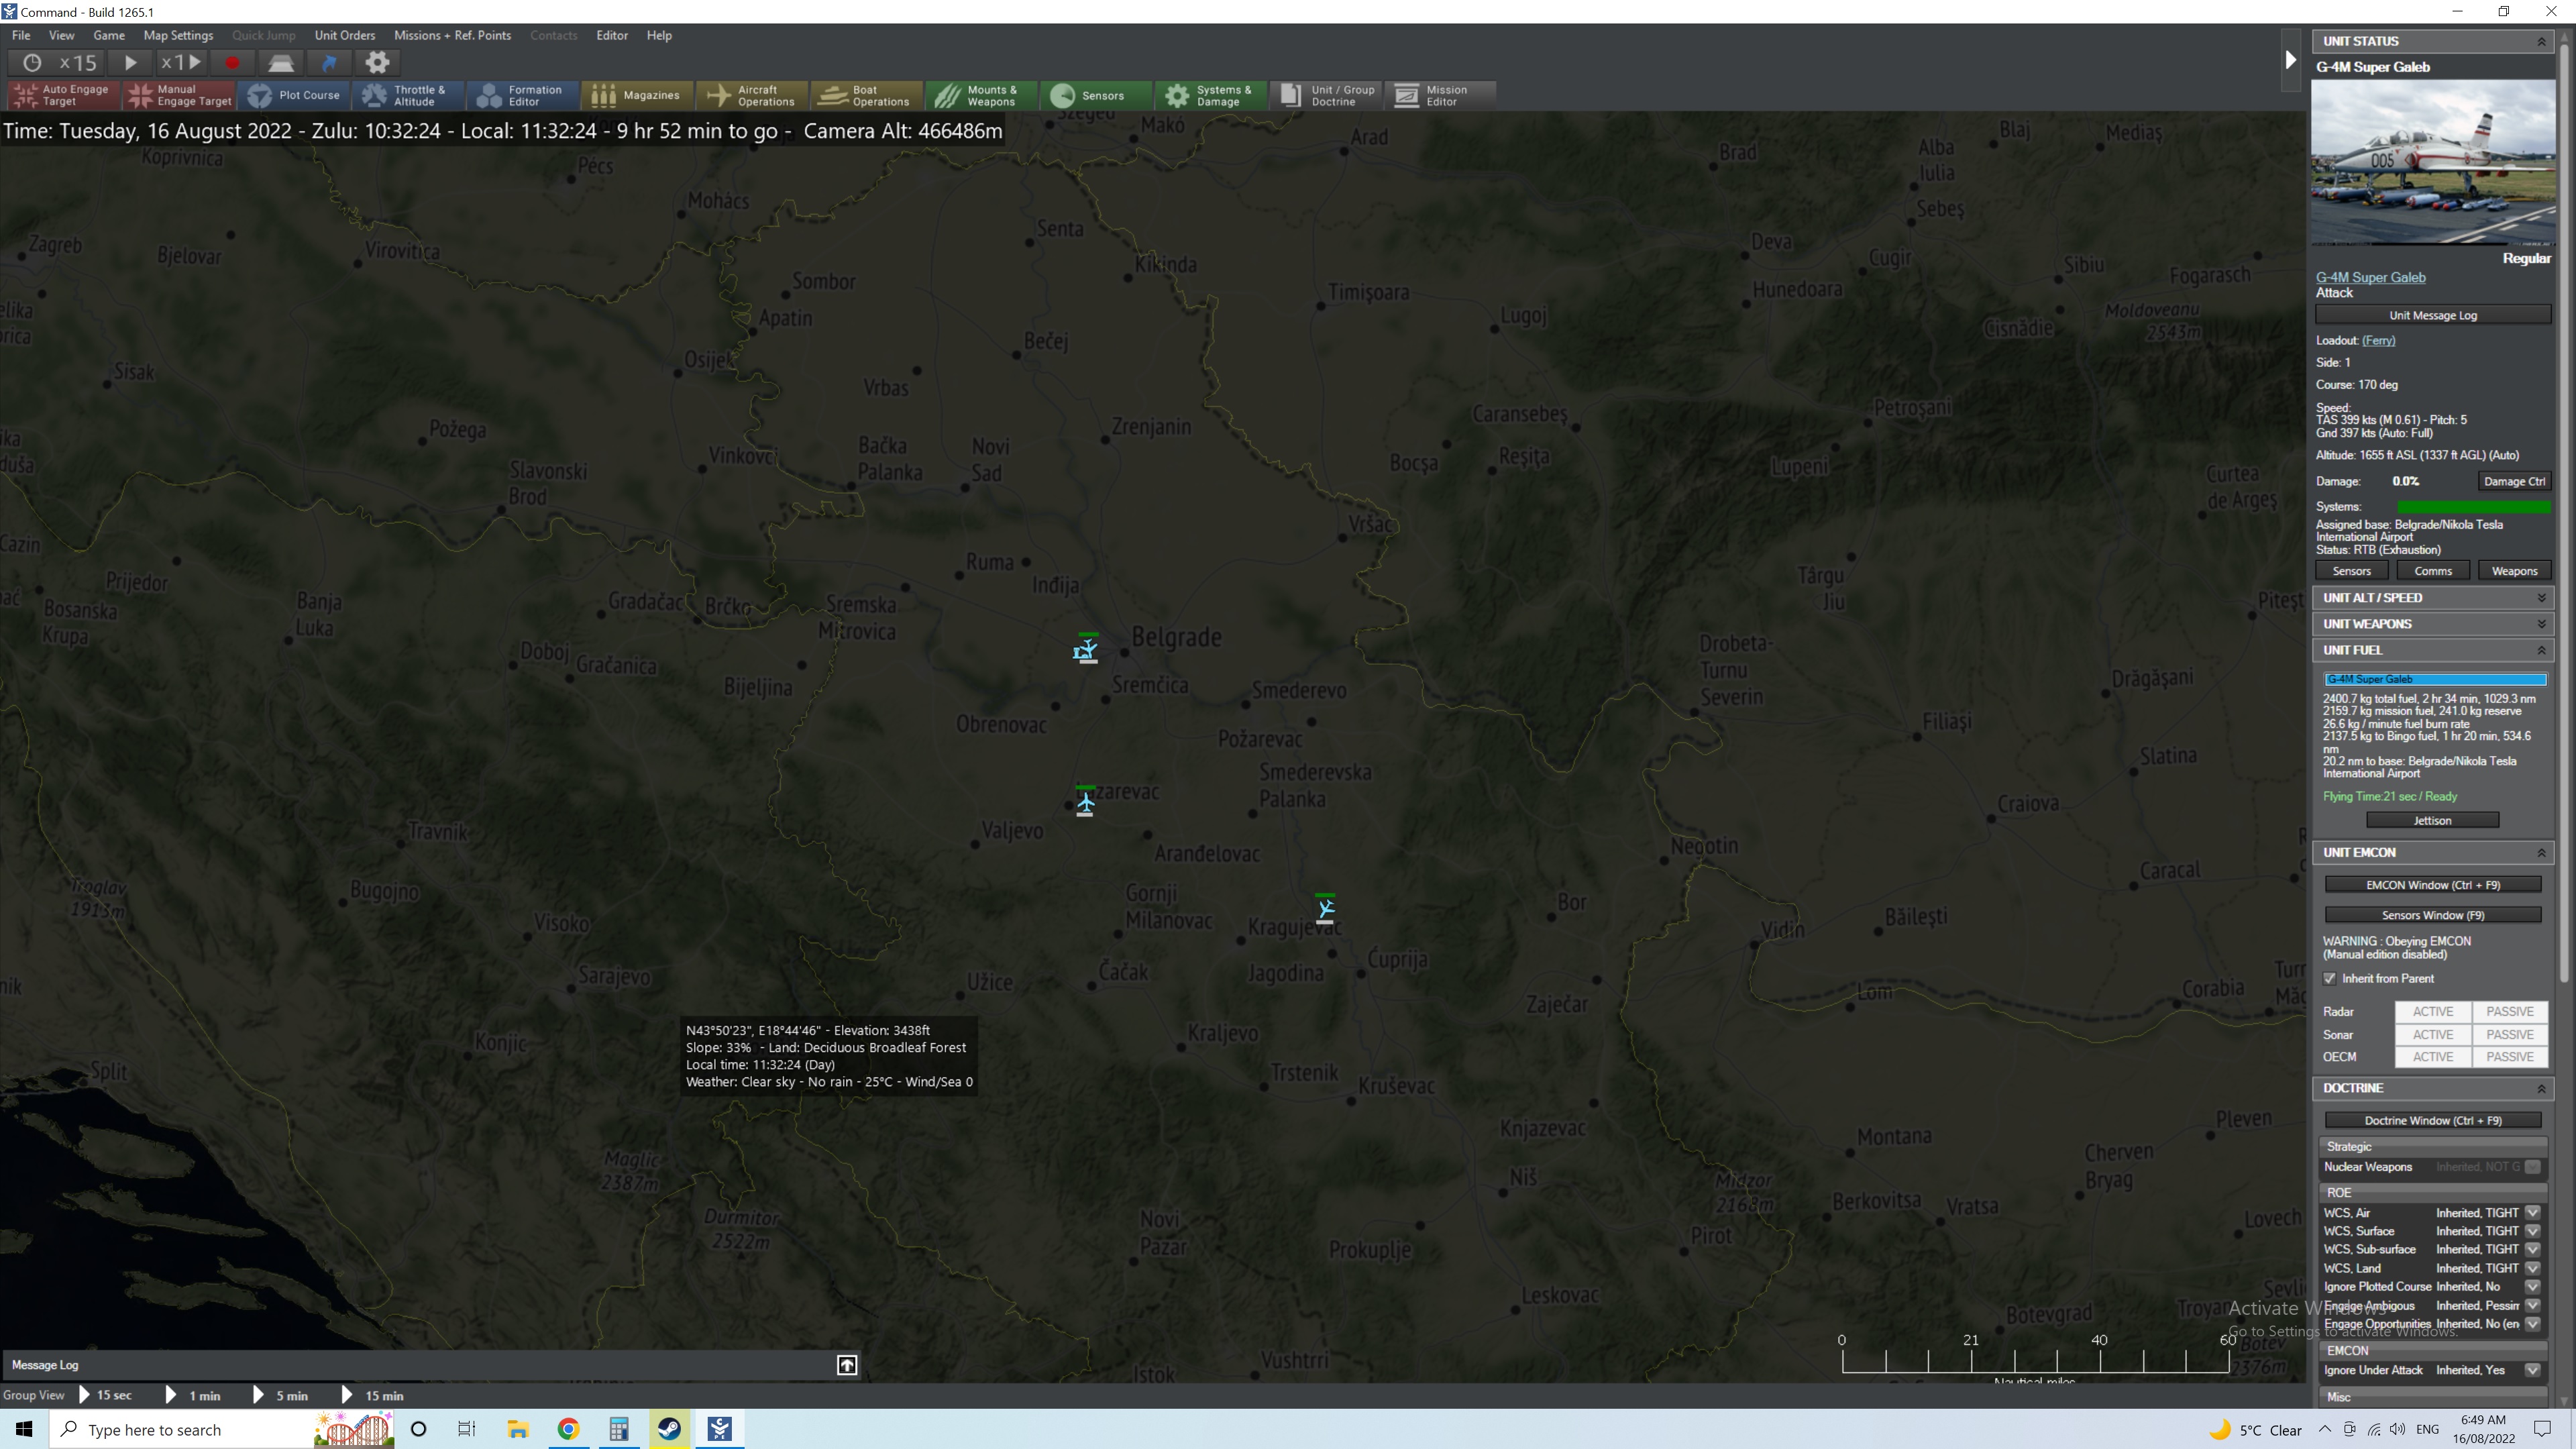
Task: Collapse the UNIT FUEL section
Action: tap(2541, 650)
